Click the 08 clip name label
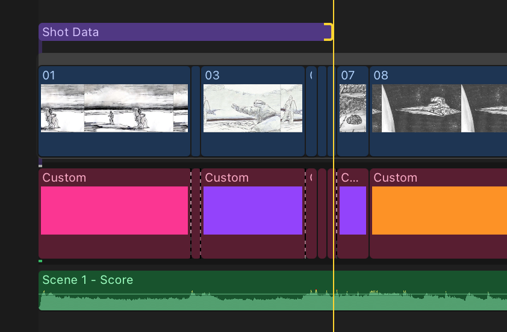The image size is (507, 332). click(381, 75)
